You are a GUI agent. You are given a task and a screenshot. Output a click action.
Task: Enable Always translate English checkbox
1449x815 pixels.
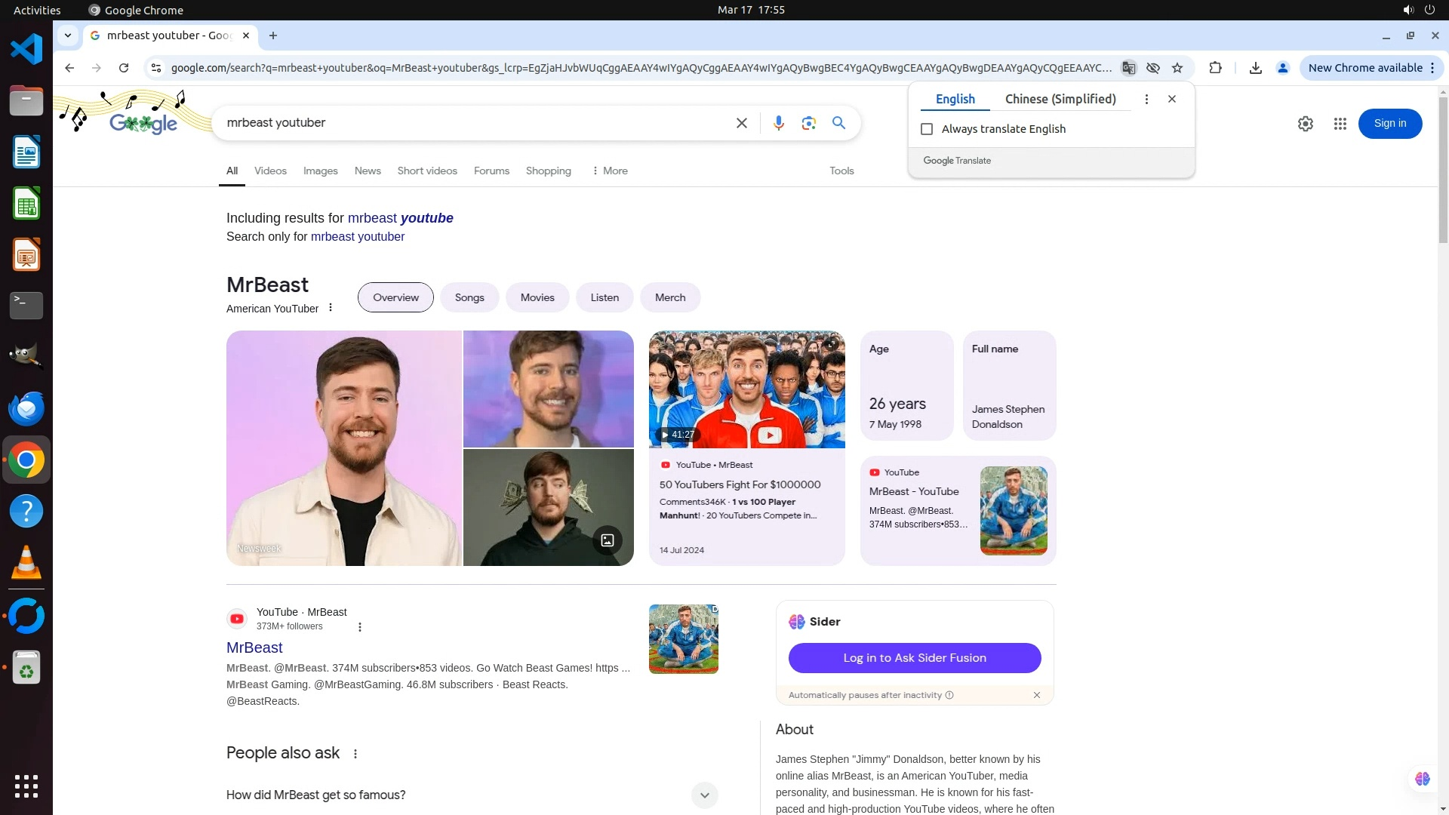click(927, 129)
